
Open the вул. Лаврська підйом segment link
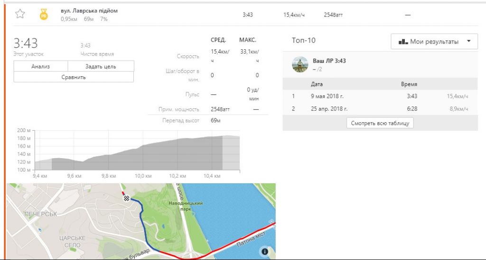tap(89, 10)
